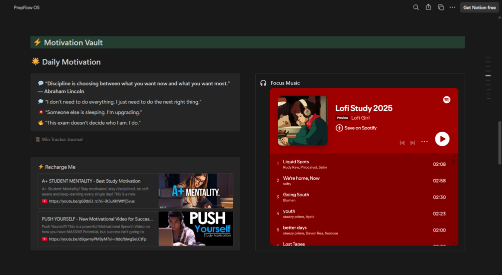Click the speech bubble before Discipline quote
This screenshot has width=502, height=275.
click(40, 83)
